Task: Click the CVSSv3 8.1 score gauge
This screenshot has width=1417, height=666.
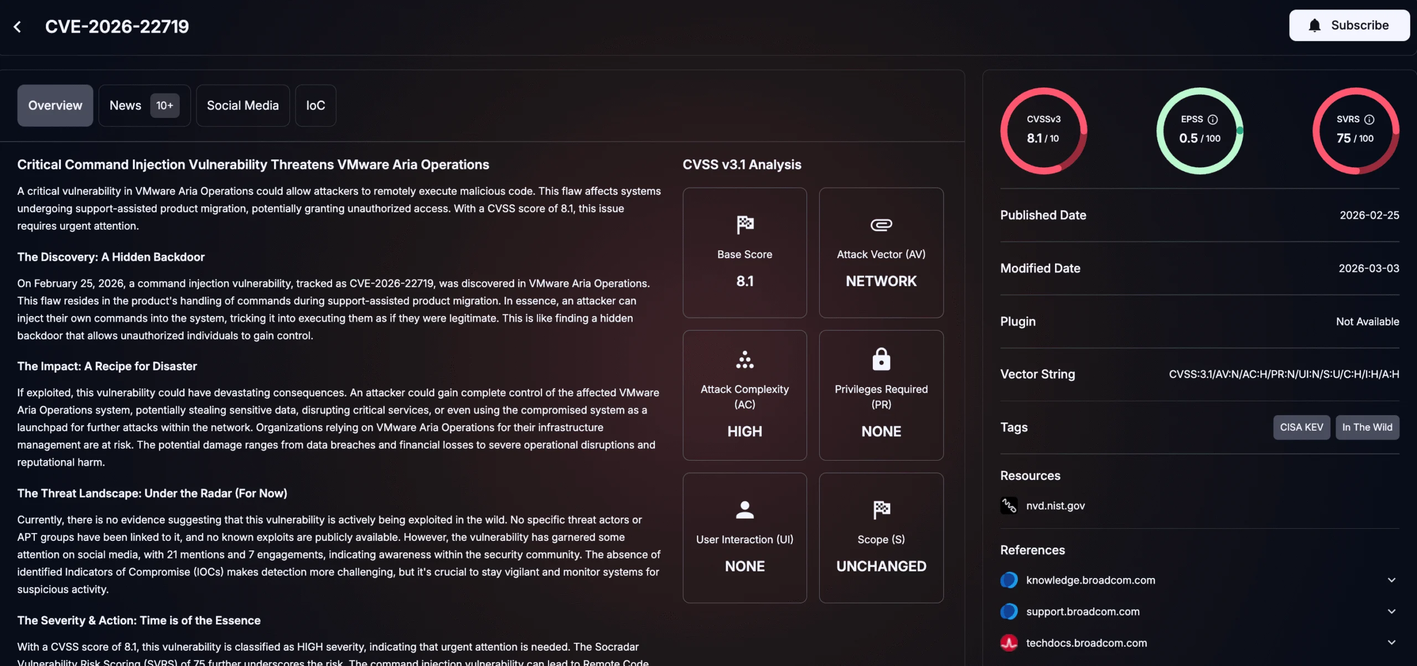Action: pyautogui.click(x=1043, y=131)
